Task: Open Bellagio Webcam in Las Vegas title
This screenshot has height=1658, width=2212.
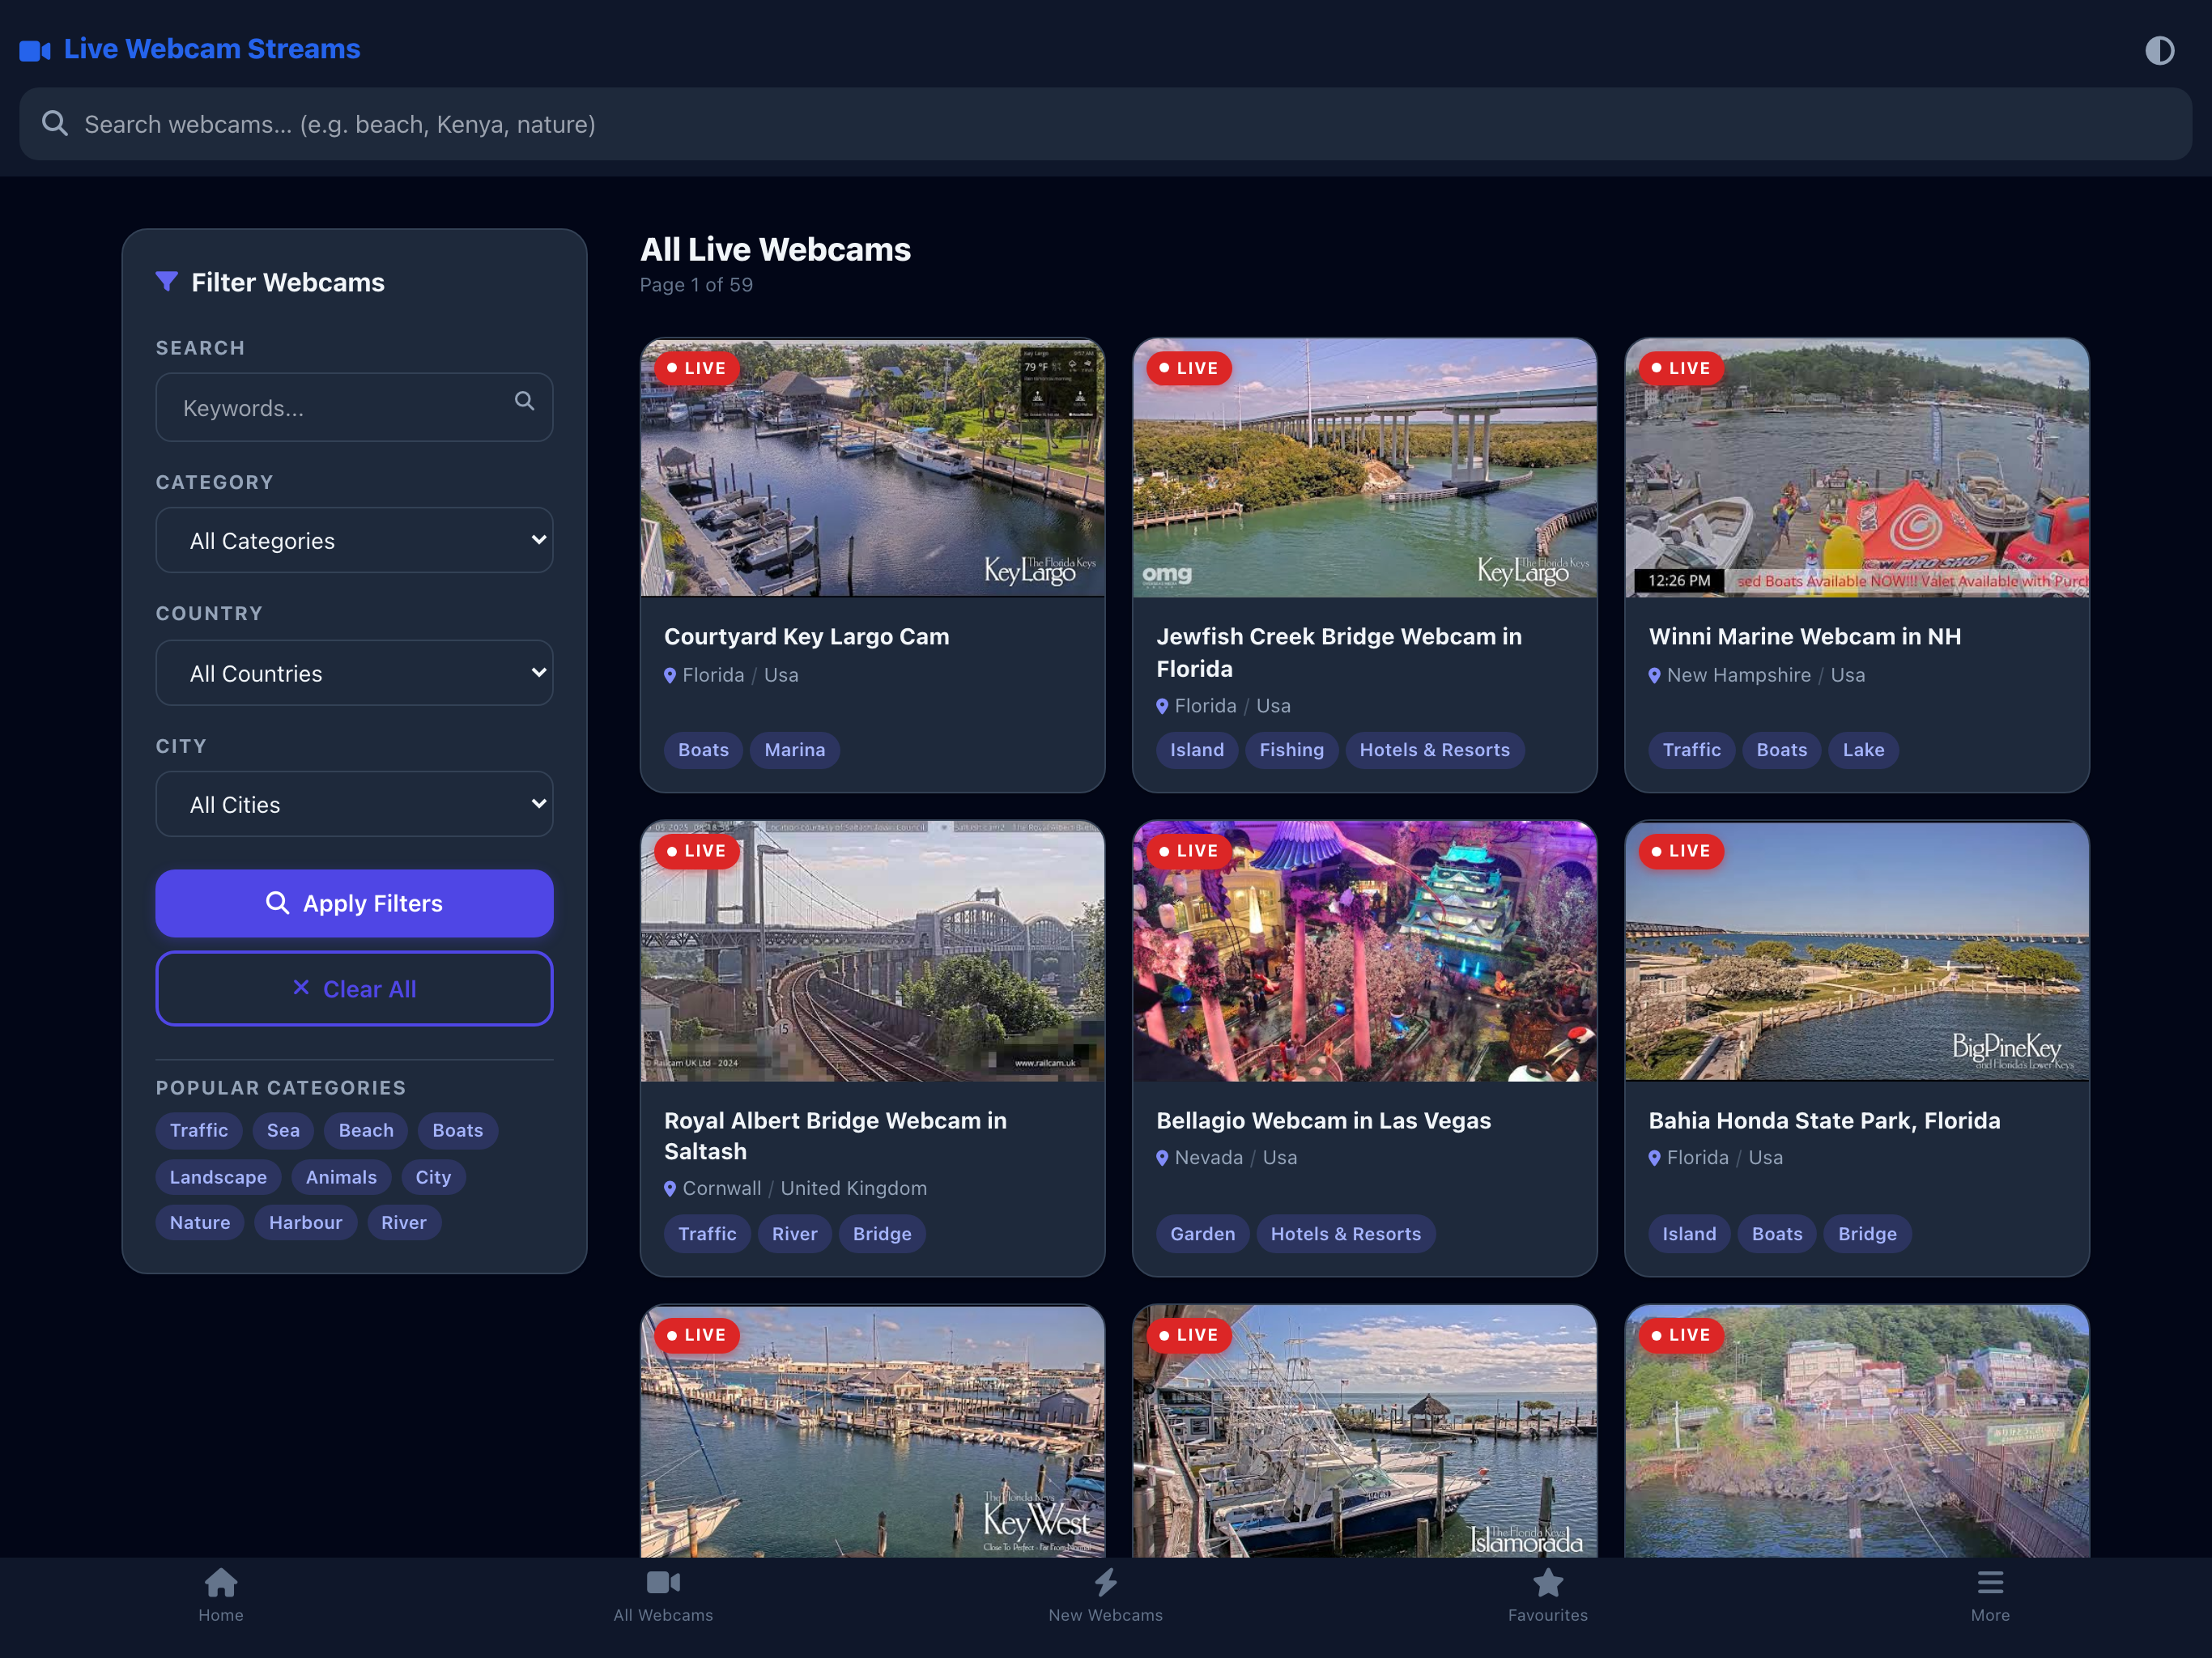Action: [1323, 1120]
